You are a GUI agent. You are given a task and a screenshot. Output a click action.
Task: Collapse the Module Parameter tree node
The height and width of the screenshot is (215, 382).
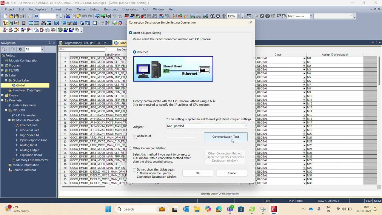9,120
